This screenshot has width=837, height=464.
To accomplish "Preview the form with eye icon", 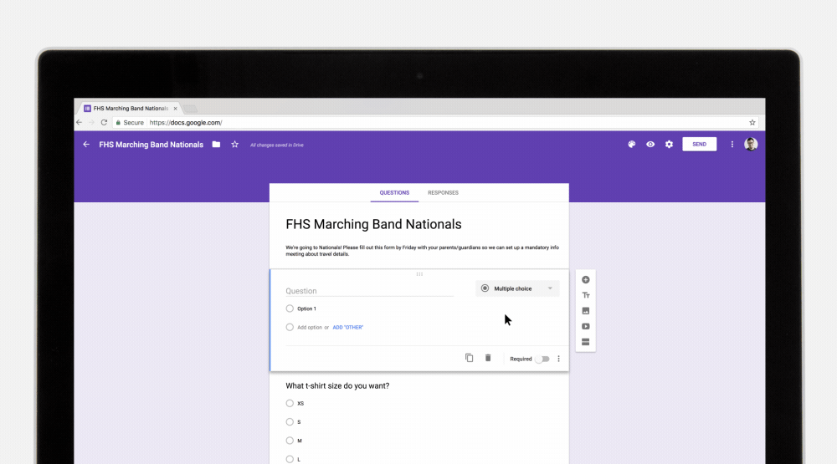I will pyautogui.click(x=650, y=145).
